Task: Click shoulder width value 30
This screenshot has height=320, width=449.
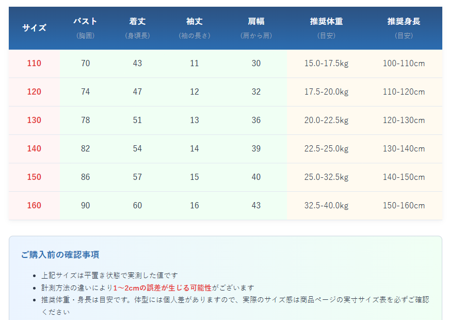Action: click(256, 63)
